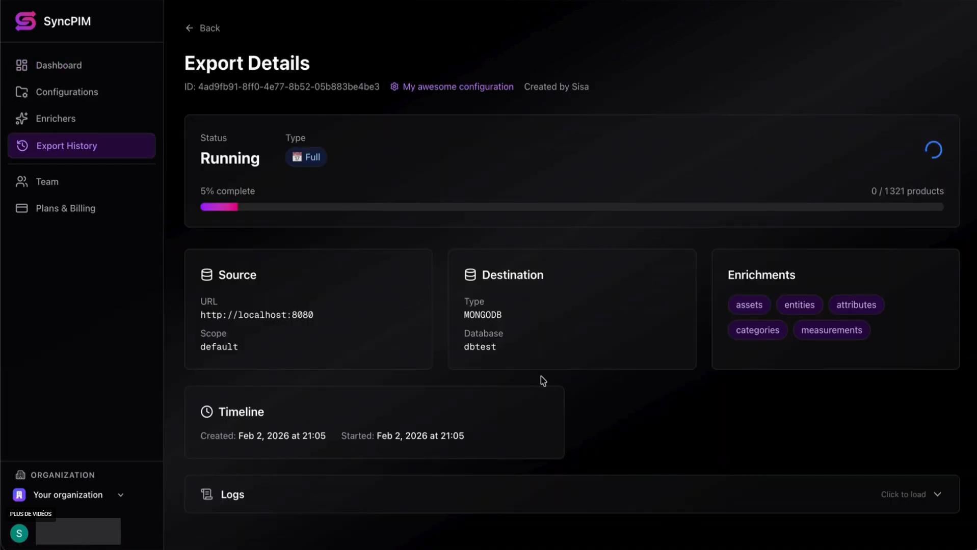Click the Team people icon
This screenshot has height=550, width=977.
(21, 182)
